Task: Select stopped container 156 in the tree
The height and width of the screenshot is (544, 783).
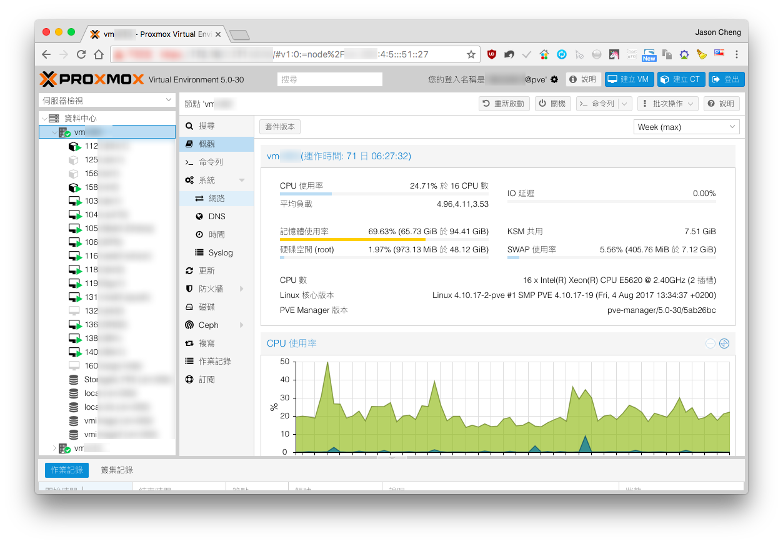Action: (107, 174)
